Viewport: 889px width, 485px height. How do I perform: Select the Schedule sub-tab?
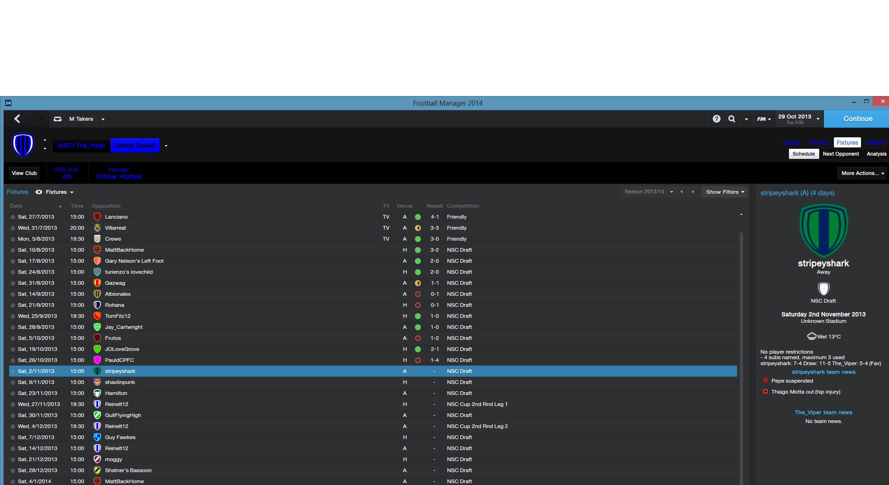pyautogui.click(x=804, y=154)
